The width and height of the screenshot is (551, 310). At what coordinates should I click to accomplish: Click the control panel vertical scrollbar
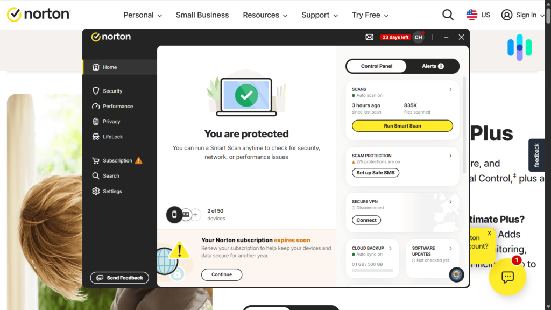click(464, 125)
